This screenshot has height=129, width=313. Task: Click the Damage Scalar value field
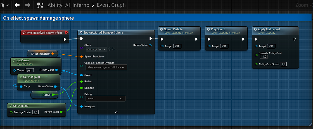[x=35, y=112]
